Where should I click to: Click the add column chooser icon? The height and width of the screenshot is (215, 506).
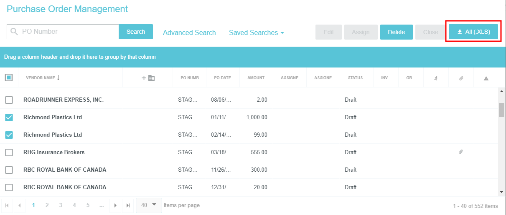point(148,78)
